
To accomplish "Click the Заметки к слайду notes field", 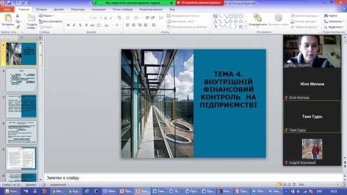I will 194,178.
